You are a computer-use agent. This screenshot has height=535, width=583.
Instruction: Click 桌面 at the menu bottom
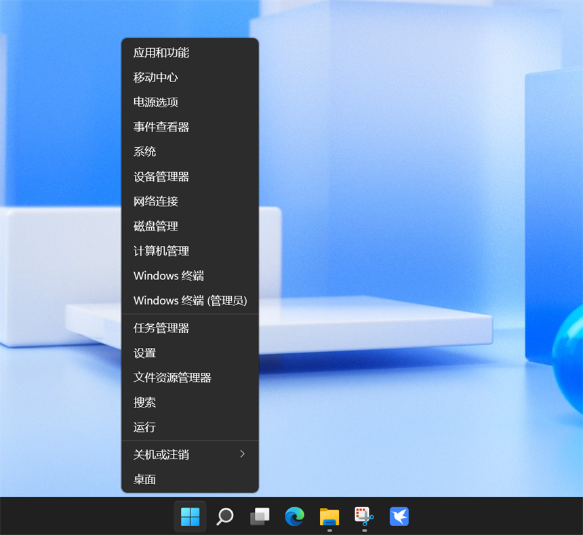(x=145, y=479)
